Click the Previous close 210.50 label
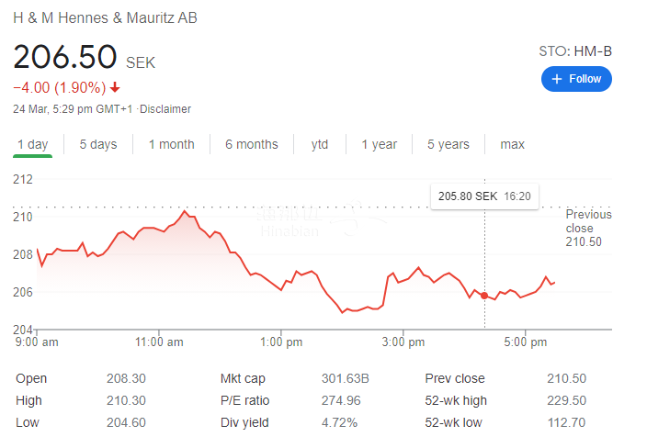 [x=588, y=228]
